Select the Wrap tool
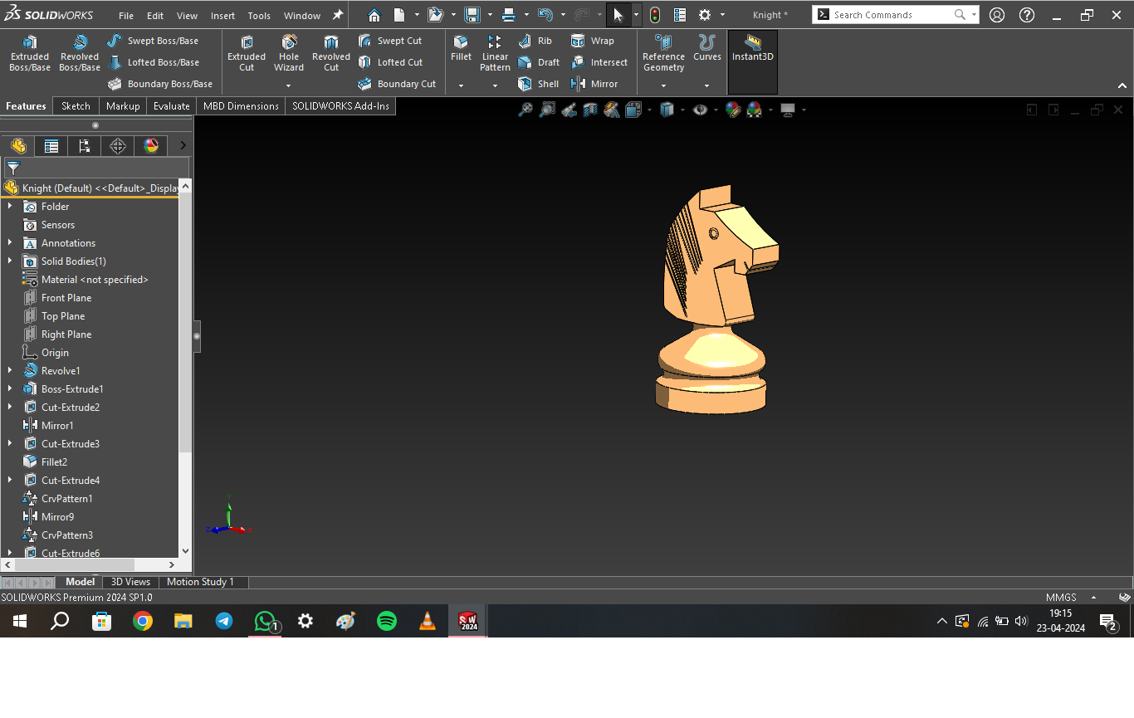The image size is (1134, 718). coord(593,41)
